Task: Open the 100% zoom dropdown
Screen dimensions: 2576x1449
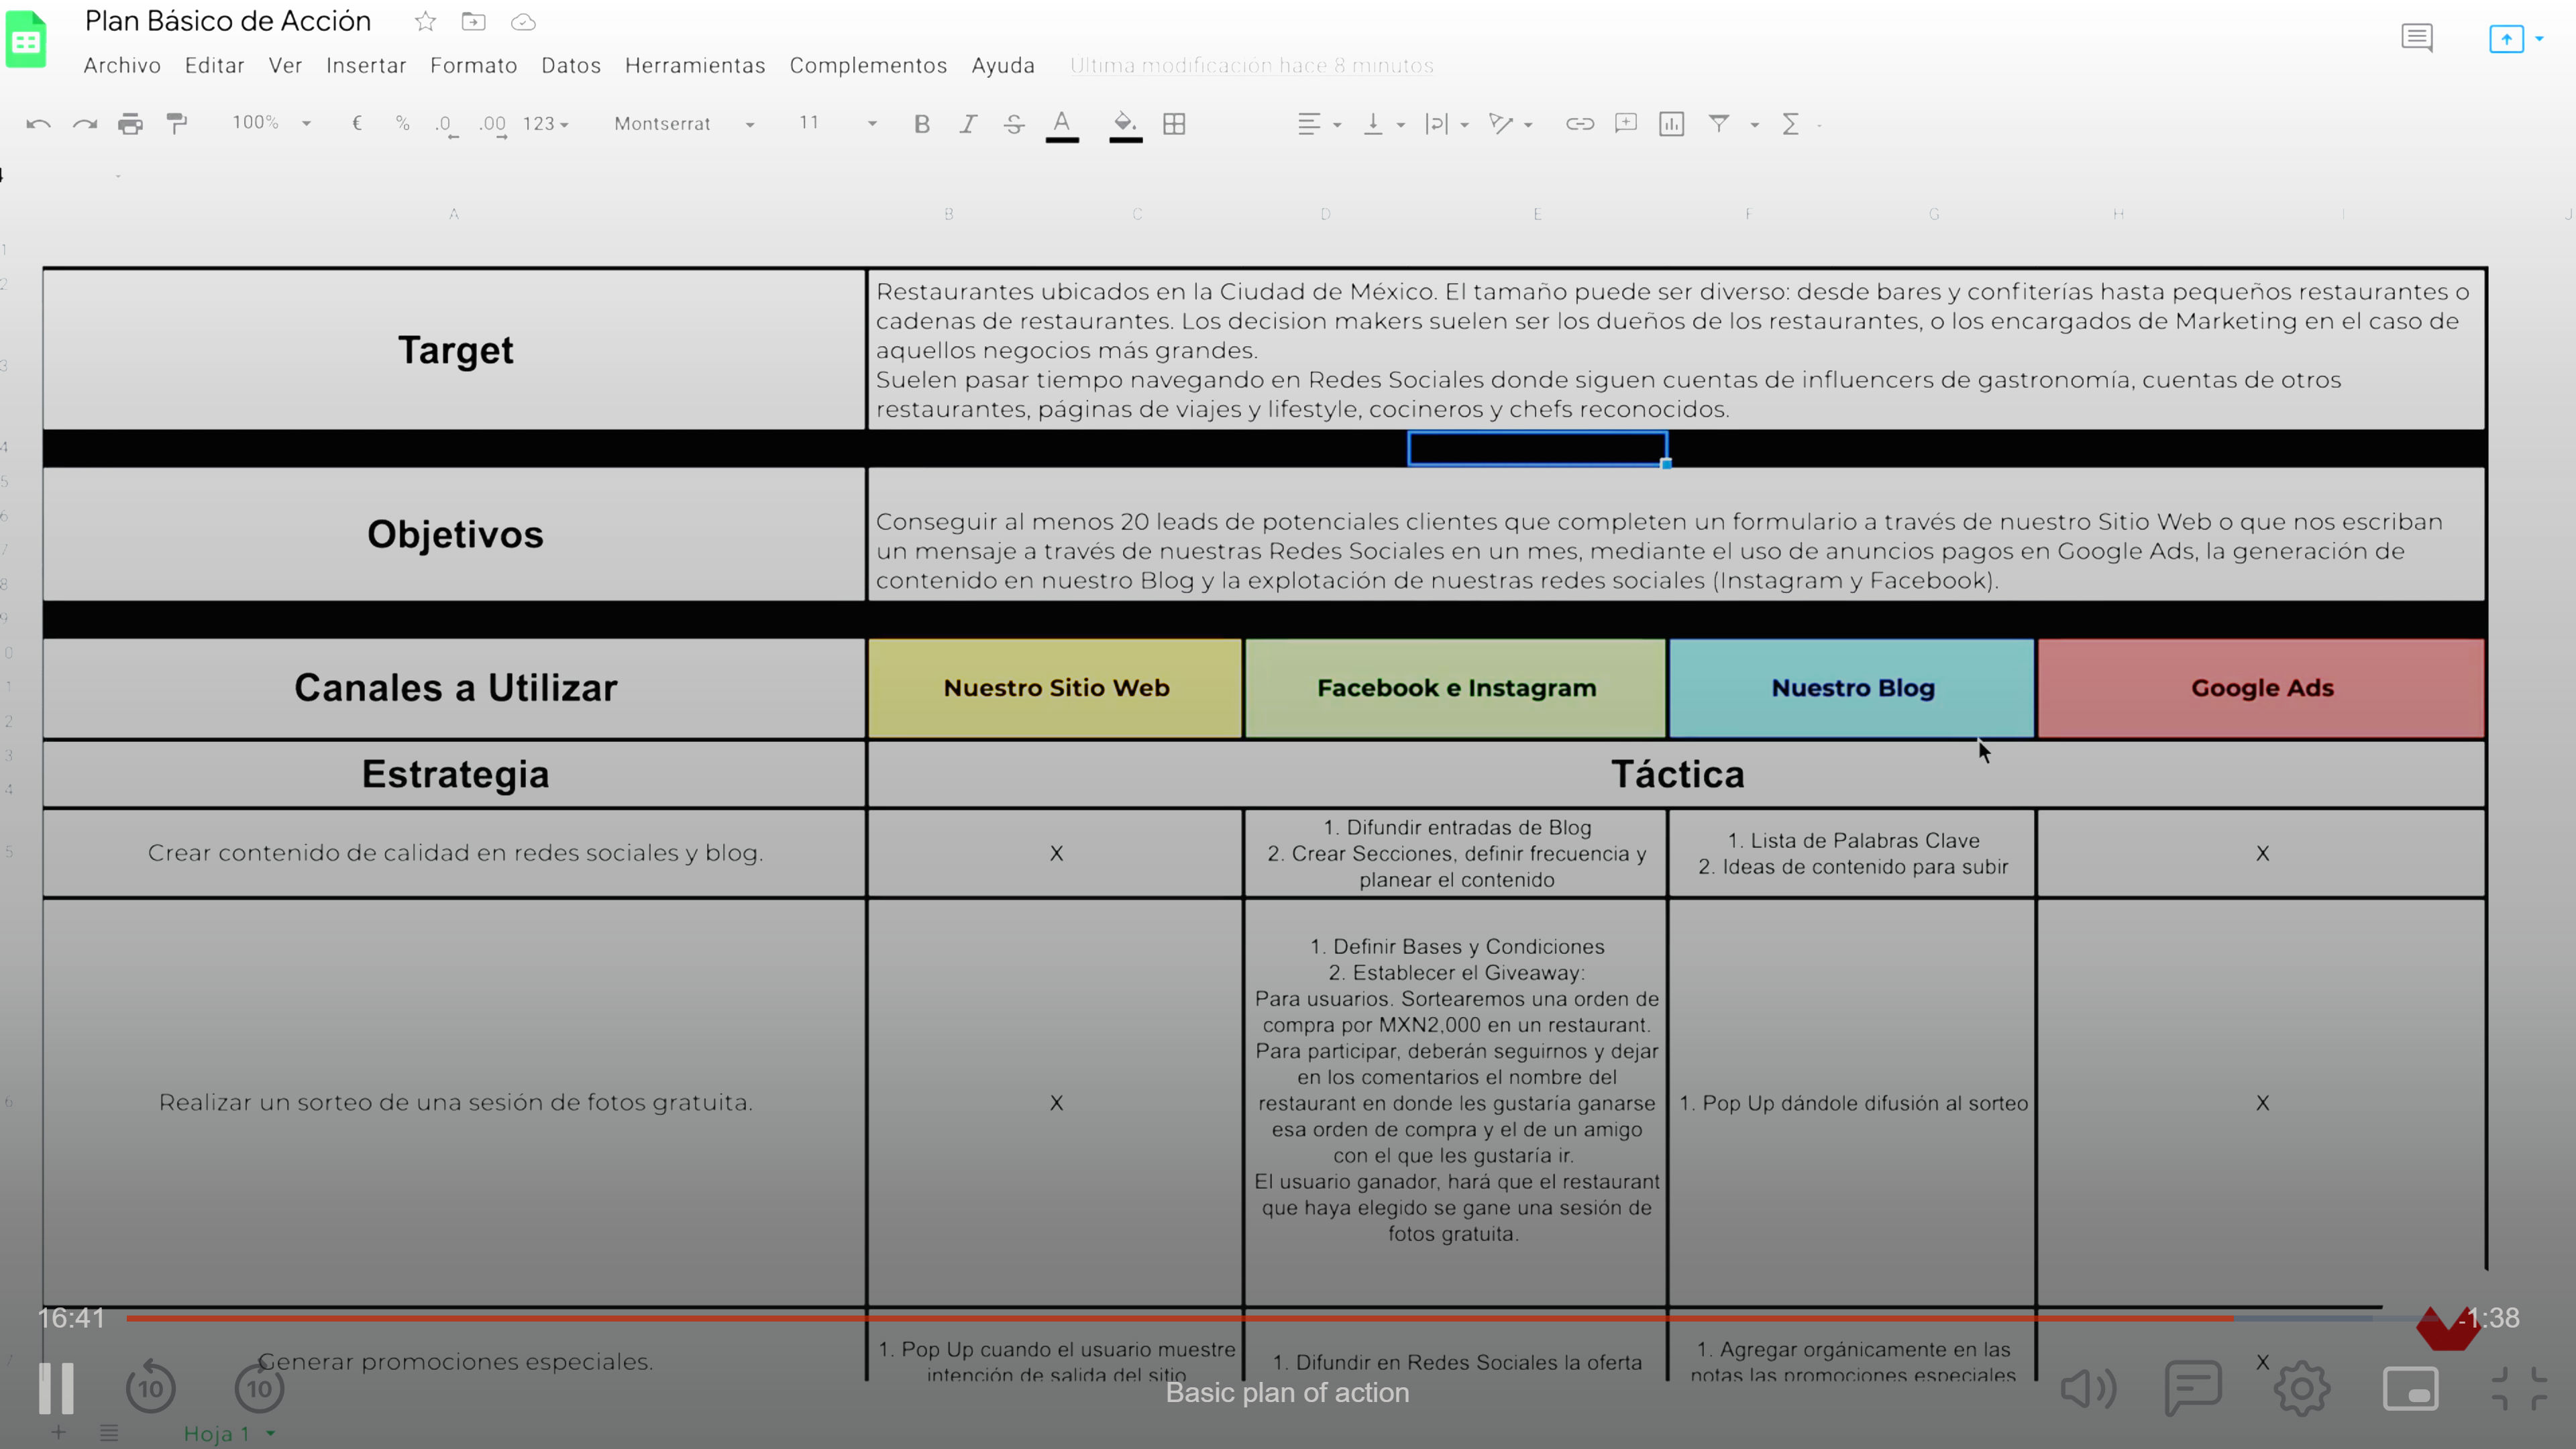Action: [271, 122]
